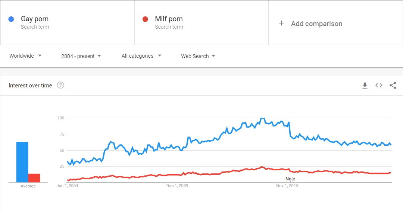Open the All categories dropdown
403x212 pixels.
click(141, 56)
